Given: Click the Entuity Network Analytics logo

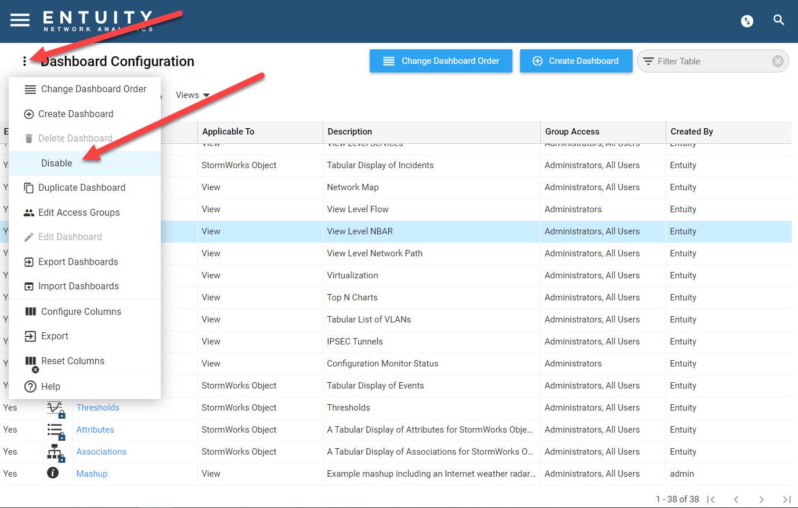Looking at the screenshot, I should click(98, 21).
